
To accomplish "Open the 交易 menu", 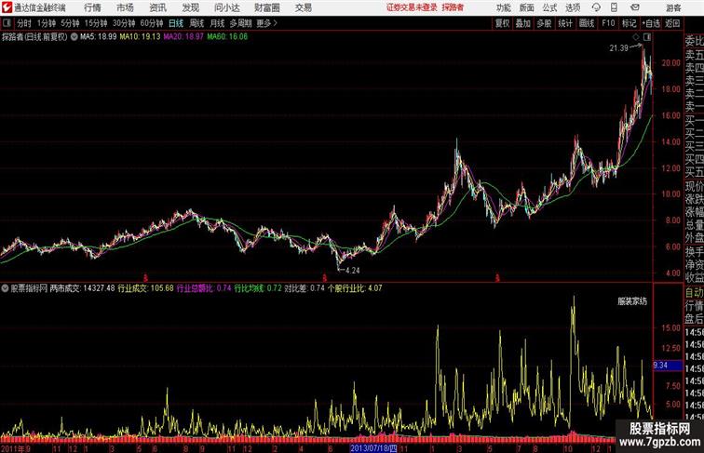I will [304, 7].
